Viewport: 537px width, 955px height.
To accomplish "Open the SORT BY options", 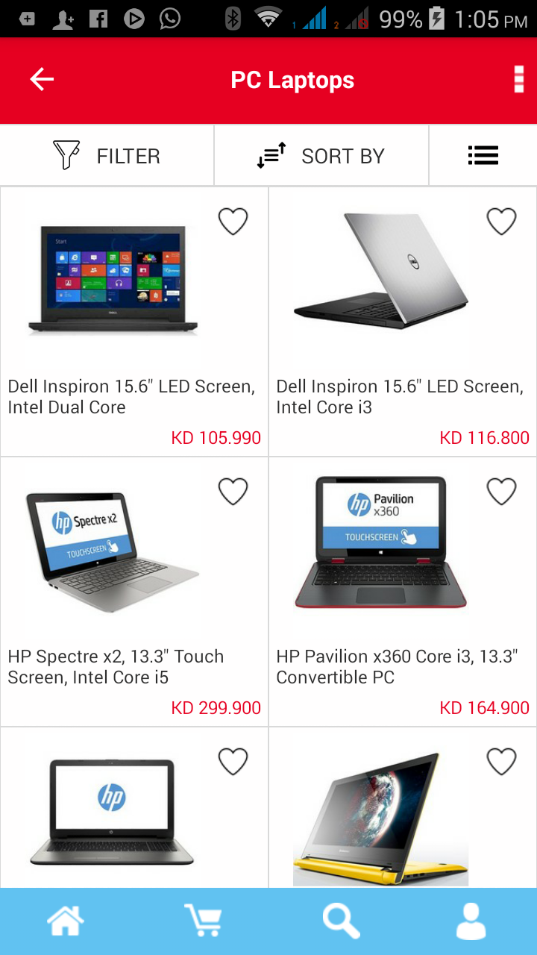I will 321,155.
